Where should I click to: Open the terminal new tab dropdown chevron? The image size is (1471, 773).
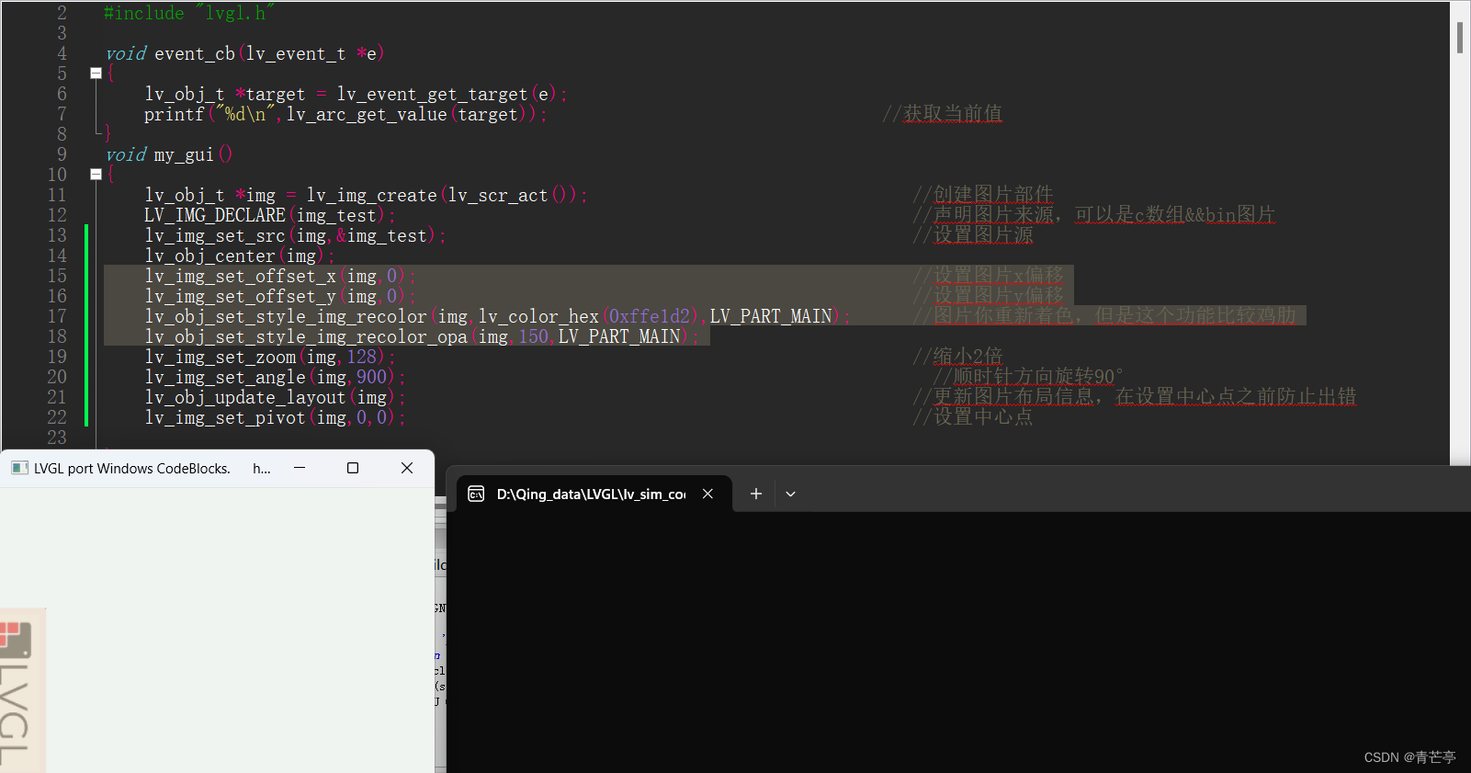pyautogui.click(x=790, y=494)
